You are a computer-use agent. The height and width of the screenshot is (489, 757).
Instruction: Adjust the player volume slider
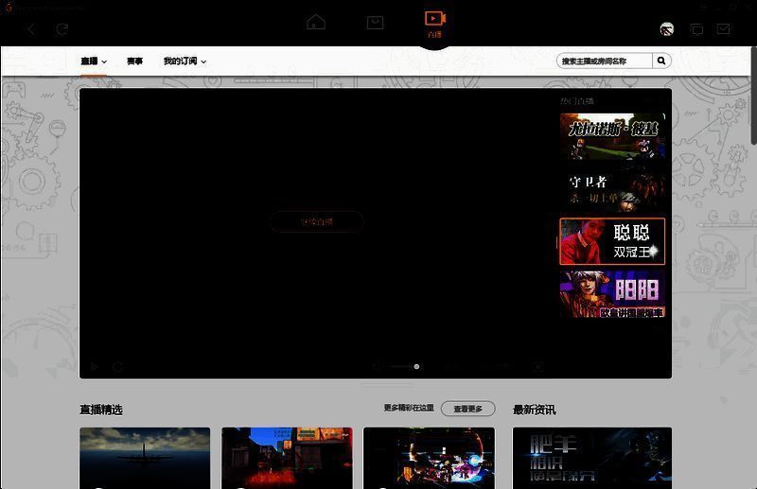(x=404, y=367)
